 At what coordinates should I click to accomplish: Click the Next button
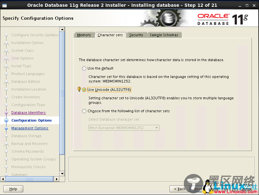[x=198, y=189]
